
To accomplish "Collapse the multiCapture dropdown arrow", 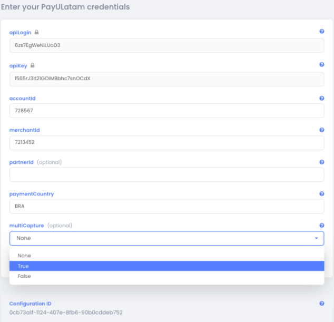I will click(316, 238).
